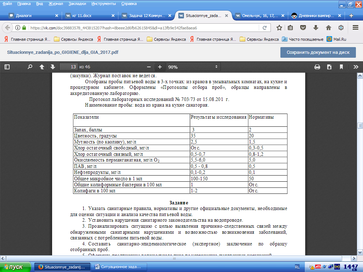Click the vk.com address bar
The image size is (363, 272).
point(144,28)
